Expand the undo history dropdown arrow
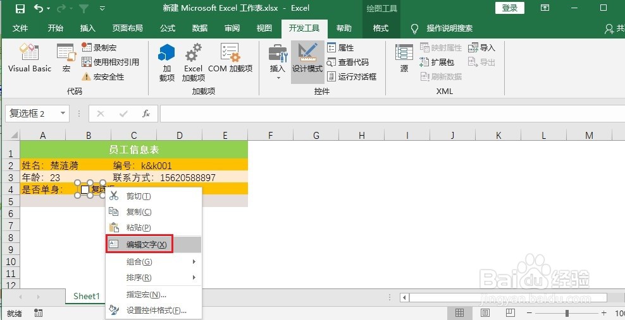 pos(49,8)
